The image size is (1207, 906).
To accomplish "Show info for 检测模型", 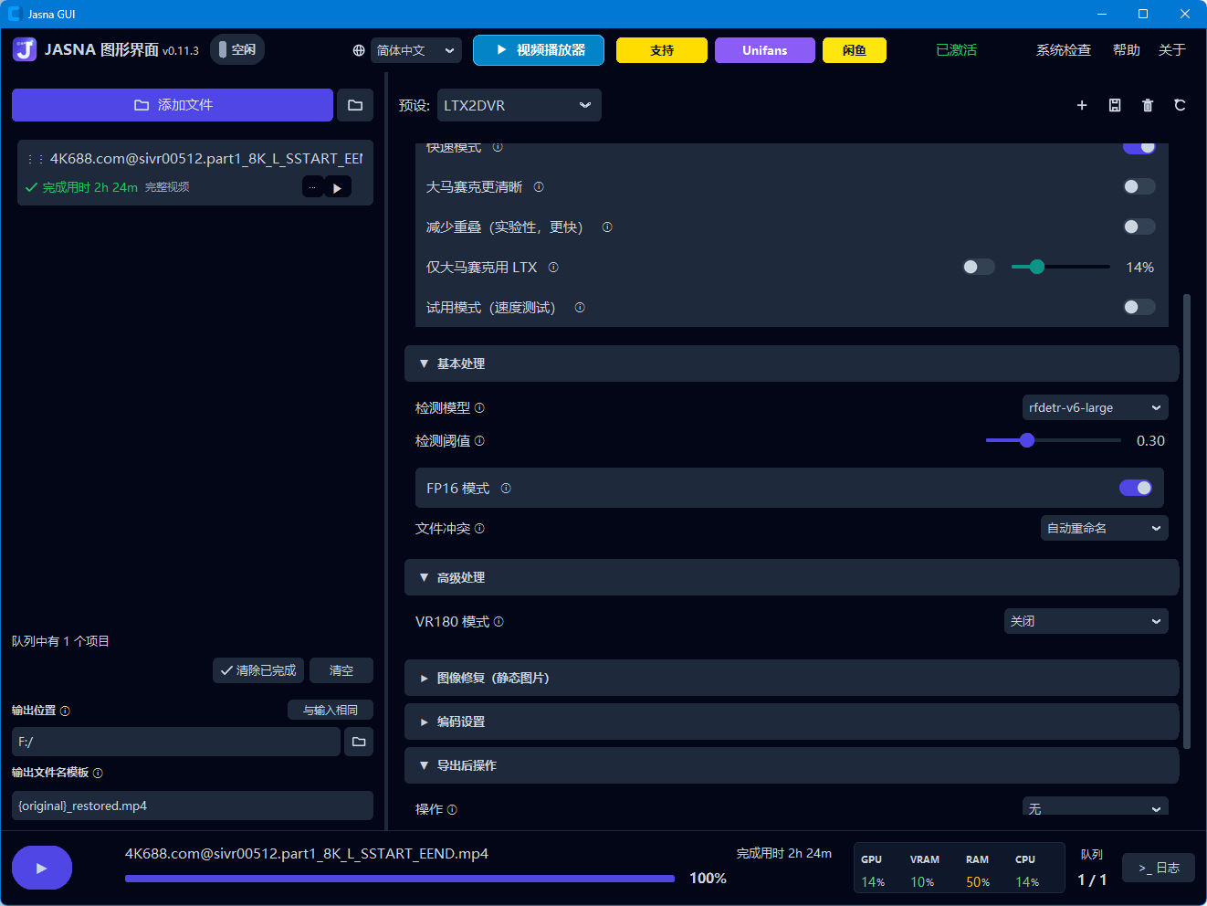I will point(479,408).
